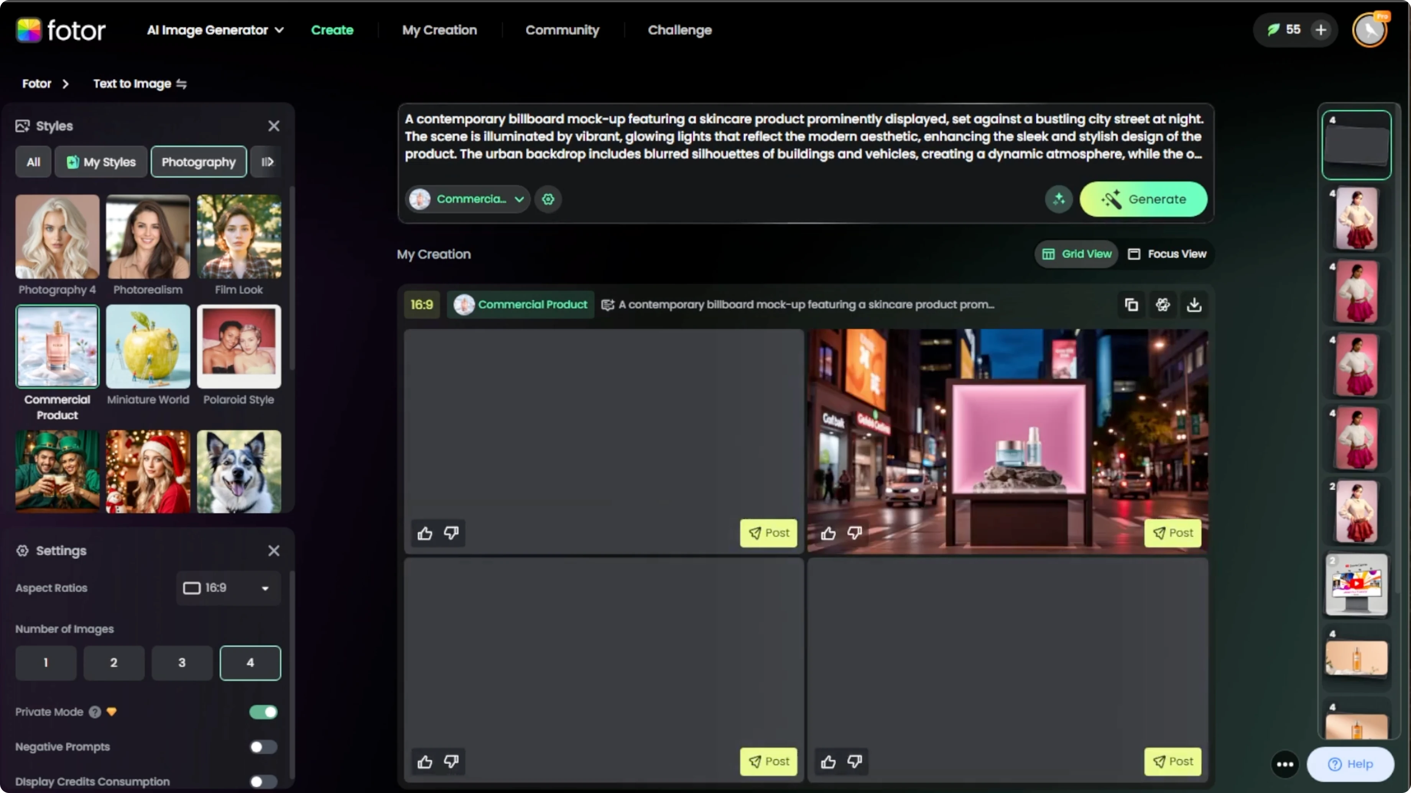The height and width of the screenshot is (793, 1411).
Task: Open prompt settings gear icon
Action: coord(548,199)
